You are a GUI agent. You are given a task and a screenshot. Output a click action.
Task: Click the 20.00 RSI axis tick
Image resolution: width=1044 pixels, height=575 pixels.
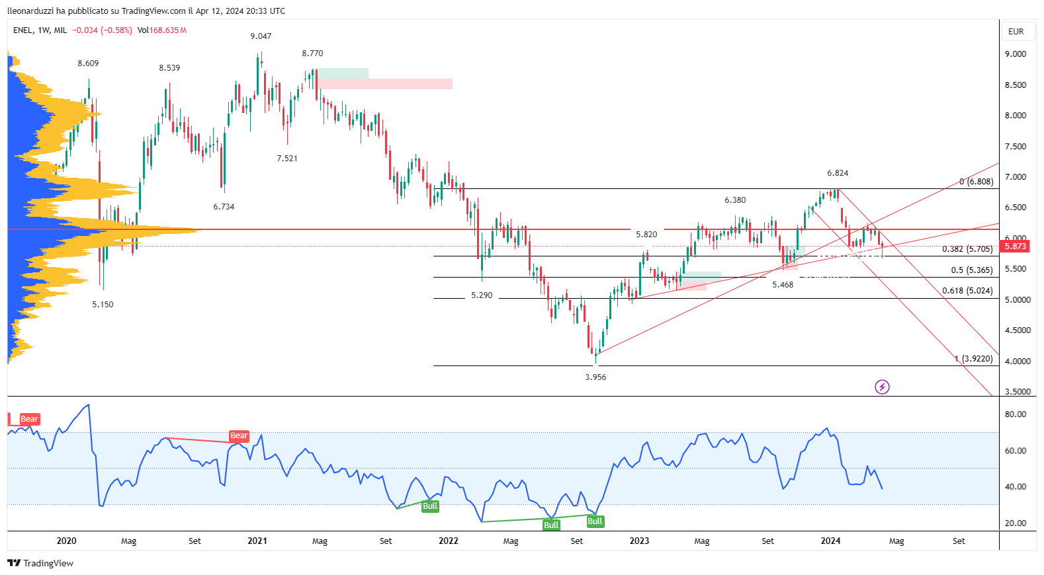pos(1016,523)
